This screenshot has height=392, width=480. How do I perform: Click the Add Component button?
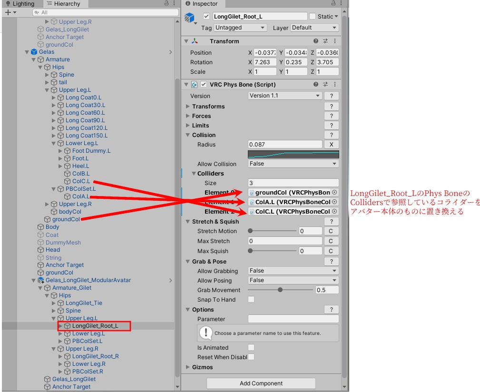261,383
